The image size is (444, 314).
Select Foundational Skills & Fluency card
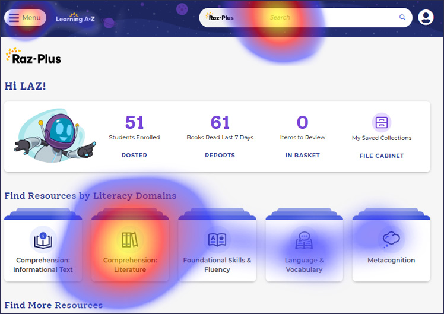point(217,249)
